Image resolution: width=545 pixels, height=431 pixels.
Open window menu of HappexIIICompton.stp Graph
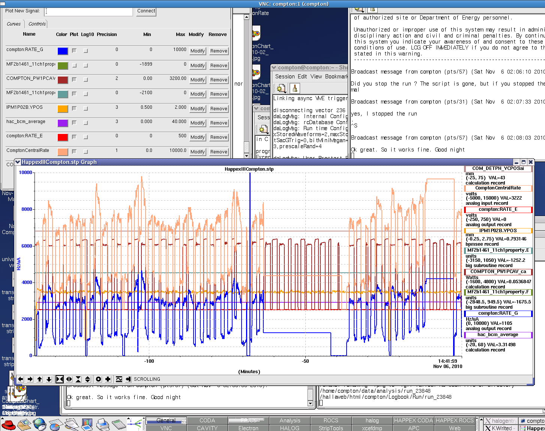point(18,162)
